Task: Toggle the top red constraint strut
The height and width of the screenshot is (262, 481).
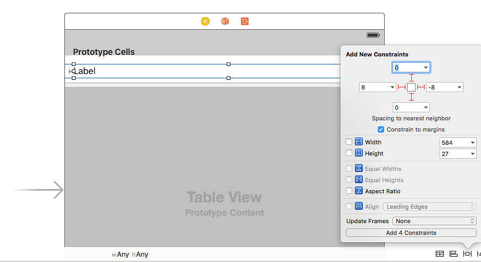Action: (x=411, y=78)
